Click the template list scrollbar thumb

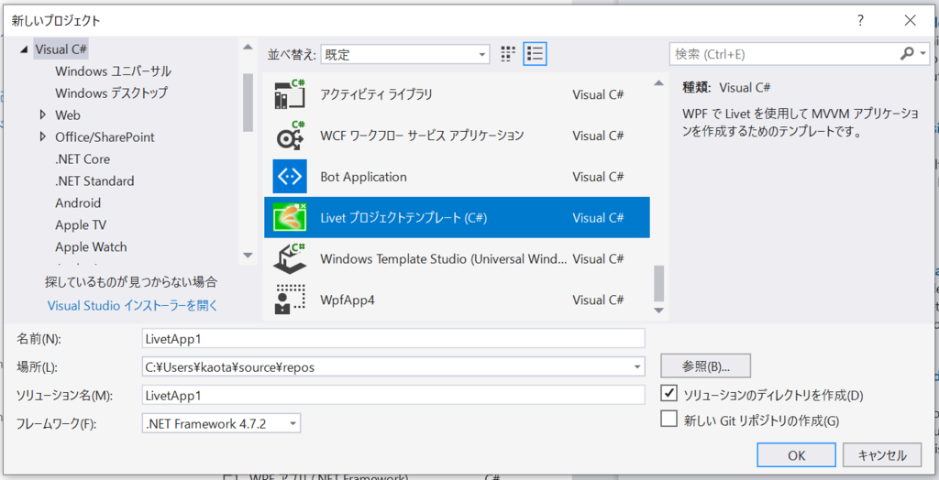[x=658, y=283]
